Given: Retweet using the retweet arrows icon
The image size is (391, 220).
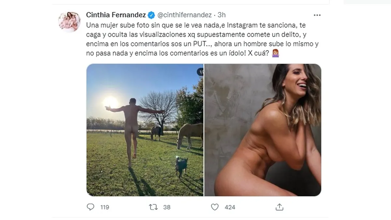Looking at the screenshot, I should tap(153, 207).
